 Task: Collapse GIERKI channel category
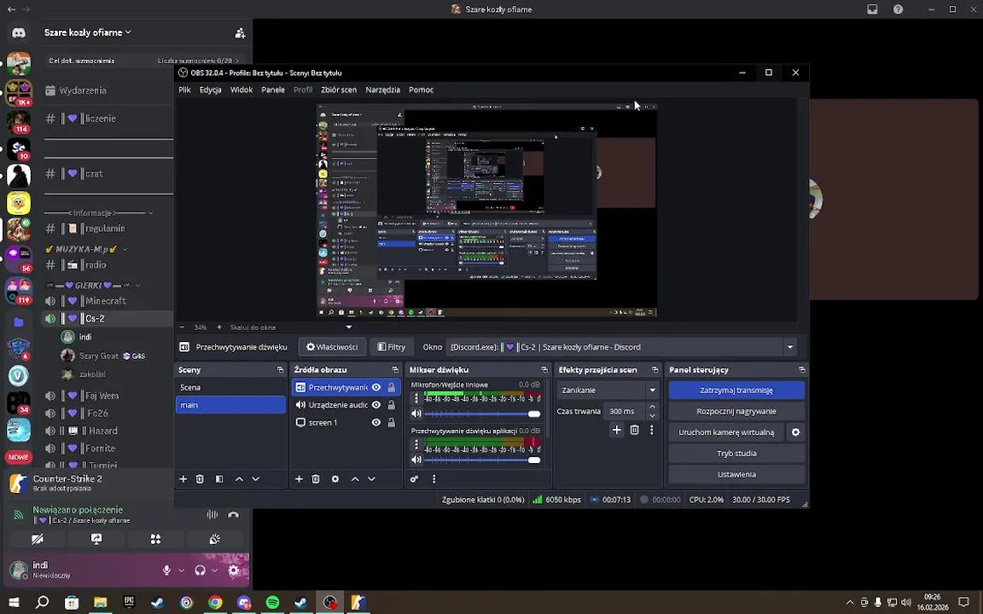93,285
